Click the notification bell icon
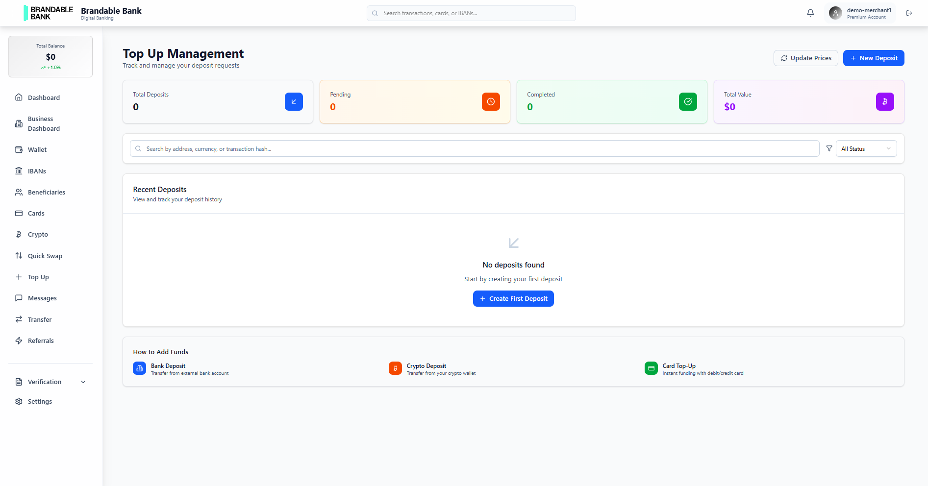The image size is (928, 486). click(810, 13)
